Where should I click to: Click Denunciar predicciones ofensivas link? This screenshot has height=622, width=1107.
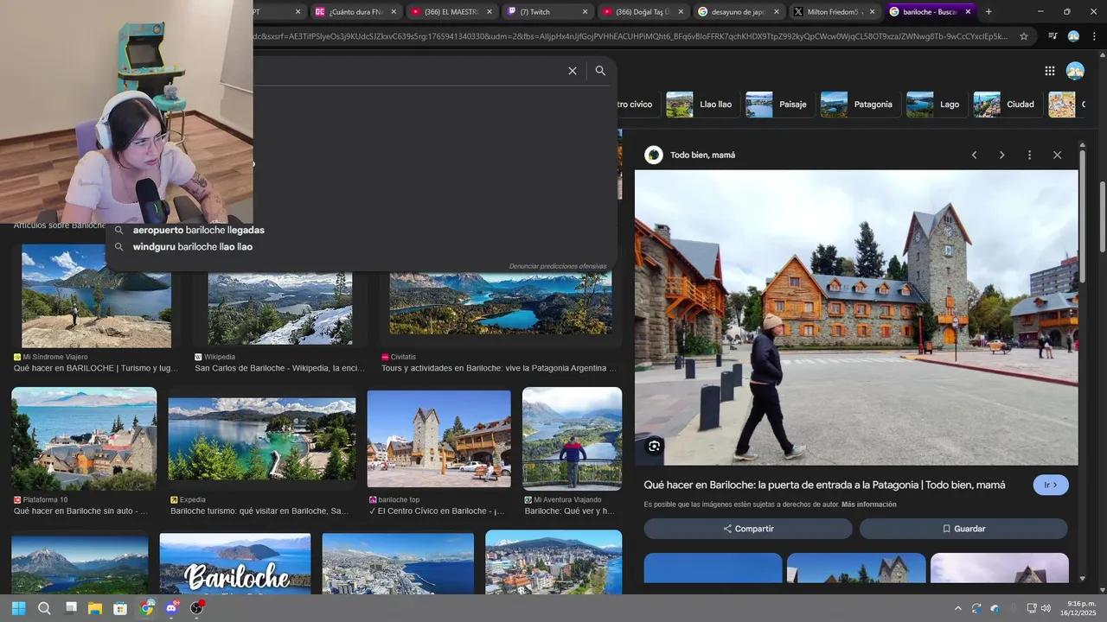[x=558, y=266]
